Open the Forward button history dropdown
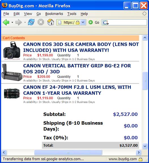Screen dimensions: 149x163 25,22
